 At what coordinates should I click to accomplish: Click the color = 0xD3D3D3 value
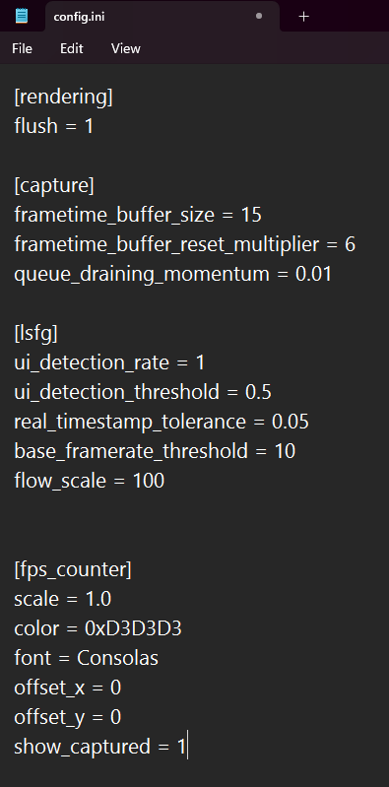[133, 628]
